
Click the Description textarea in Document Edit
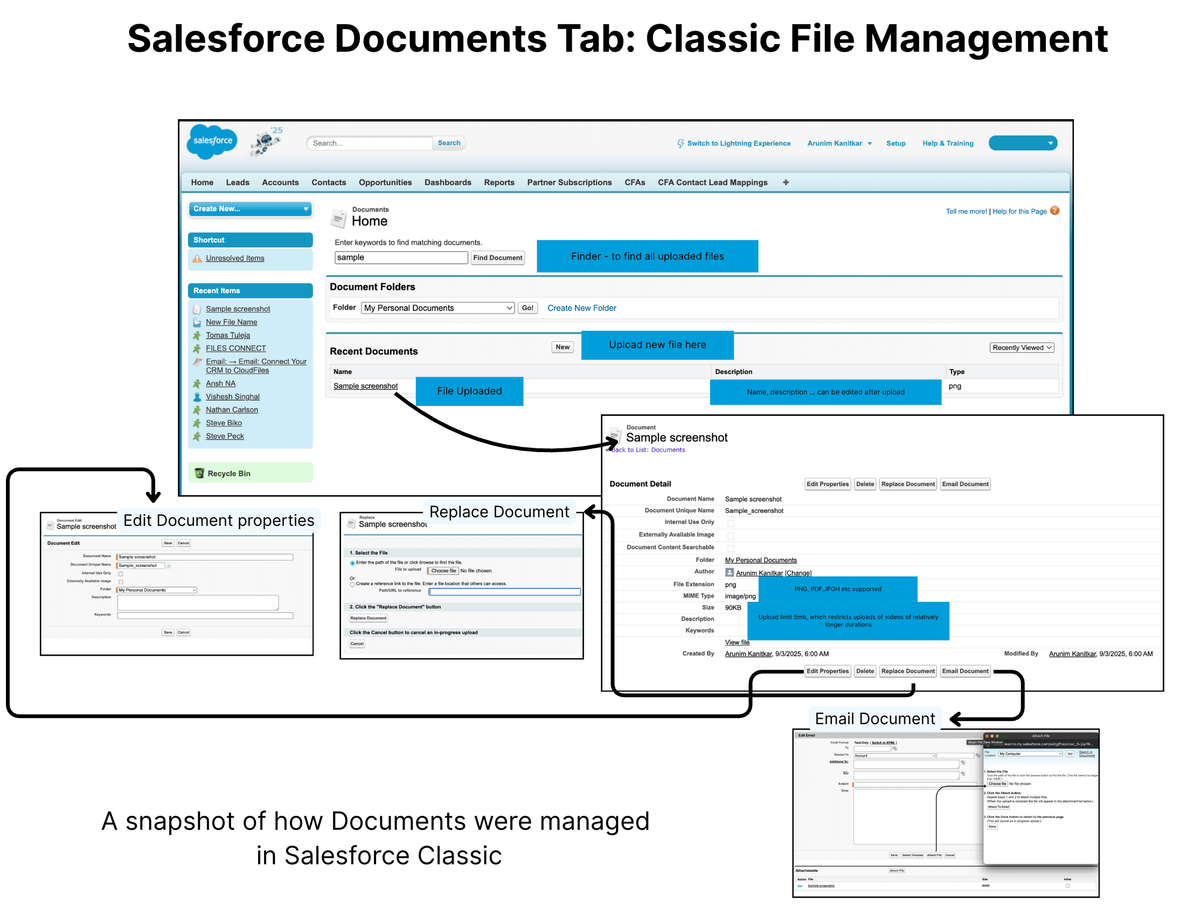(x=198, y=603)
